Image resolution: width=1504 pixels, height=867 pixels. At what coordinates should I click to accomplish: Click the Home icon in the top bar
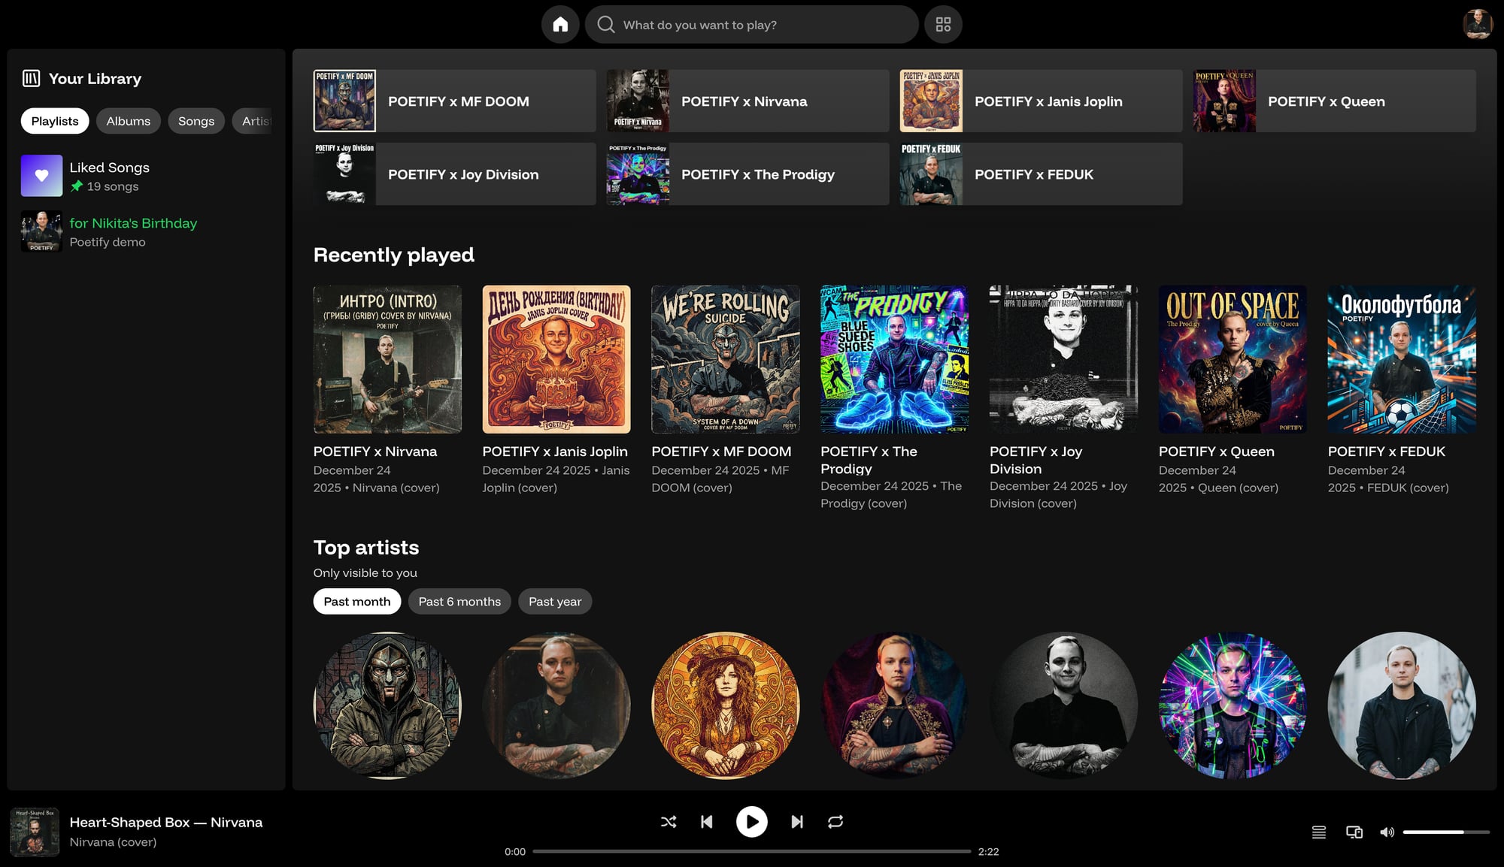560,24
